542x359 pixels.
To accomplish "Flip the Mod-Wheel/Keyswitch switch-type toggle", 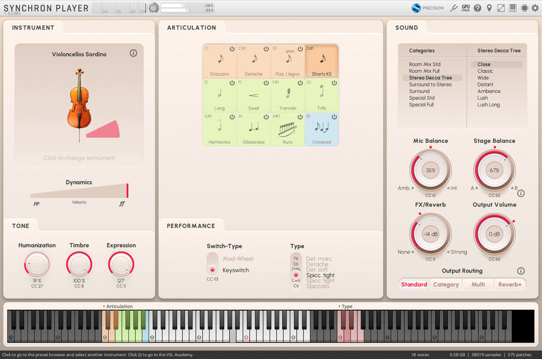I will click(212, 264).
